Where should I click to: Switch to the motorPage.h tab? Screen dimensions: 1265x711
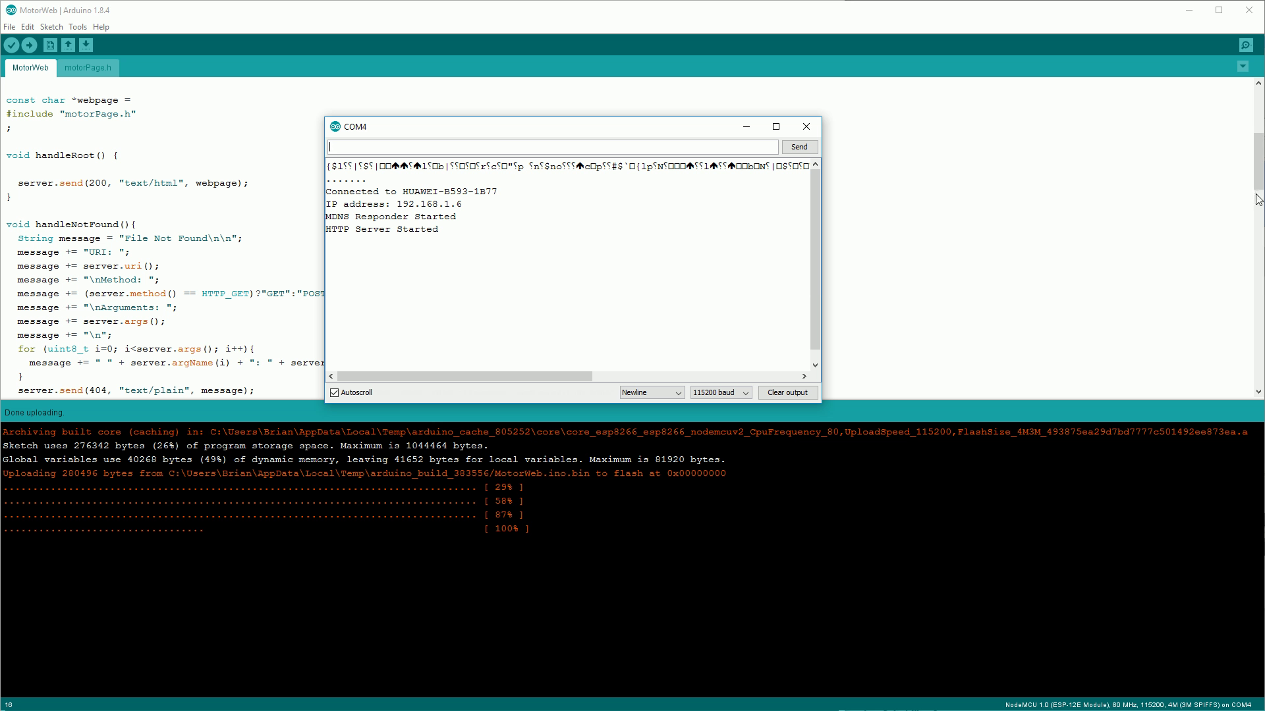(87, 67)
